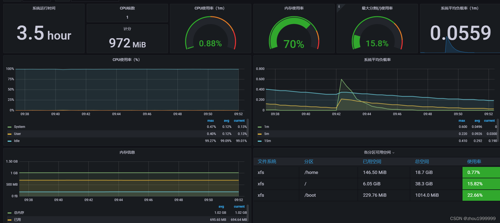Open the 15m series color swatch
500x223 pixels.
pyautogui.click(x=260, y=141)
